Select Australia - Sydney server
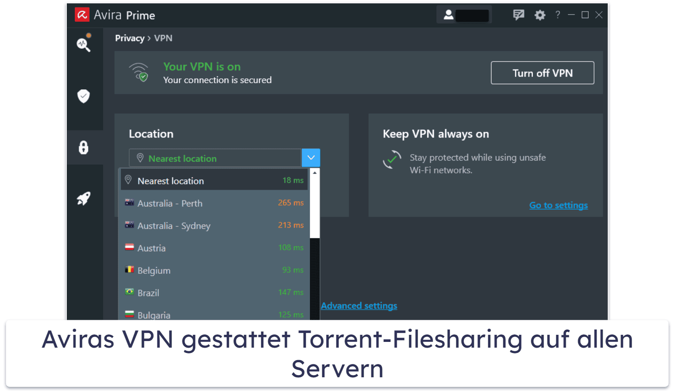Viewport: 675px width, 391px height. (214, 226)
